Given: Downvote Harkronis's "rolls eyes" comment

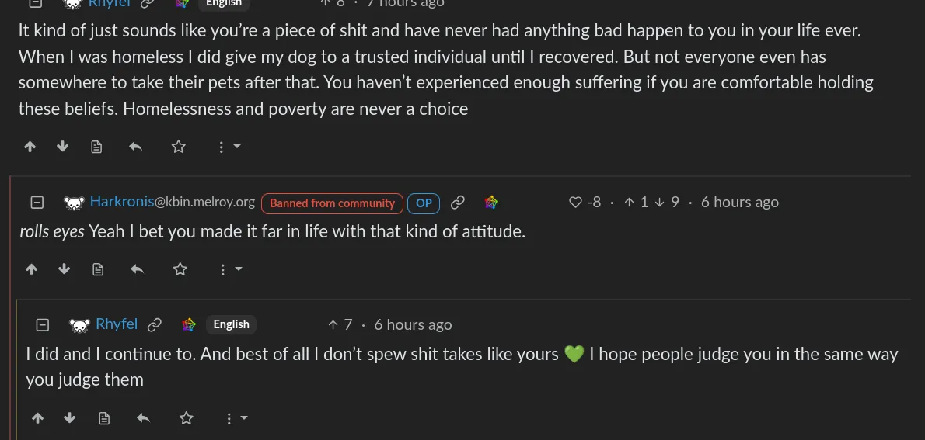Looking at the screenshot, I should [x=65, y=269].
